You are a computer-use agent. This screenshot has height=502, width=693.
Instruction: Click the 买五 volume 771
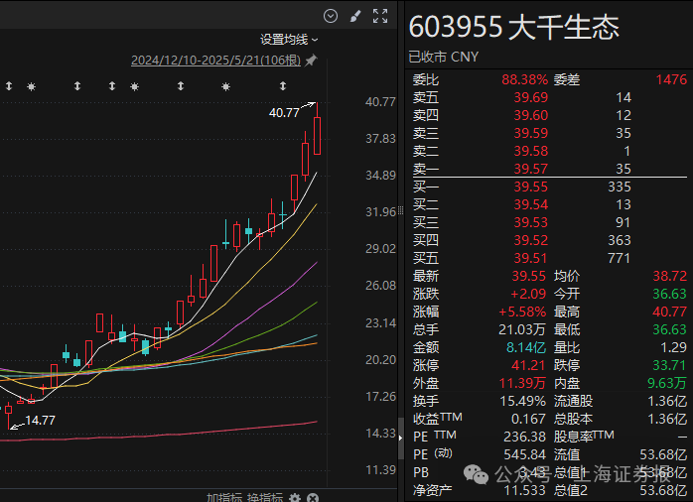pyautogui.click(x=620, y=258)
